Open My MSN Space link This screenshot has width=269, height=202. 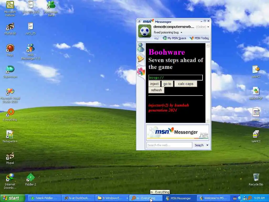click(x=174, y=38)
